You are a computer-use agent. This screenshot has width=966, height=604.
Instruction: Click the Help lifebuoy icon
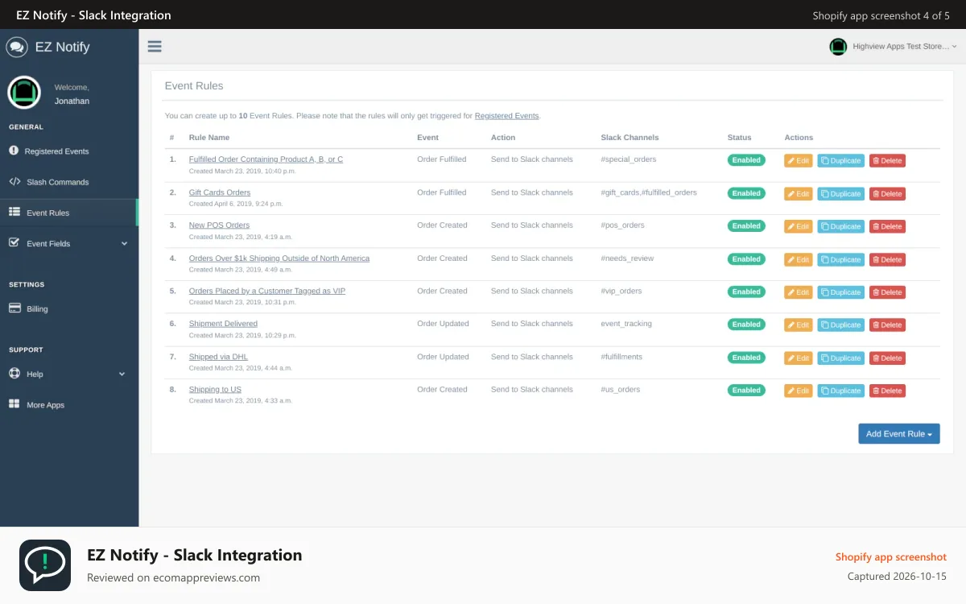click(x=14, y=374)
